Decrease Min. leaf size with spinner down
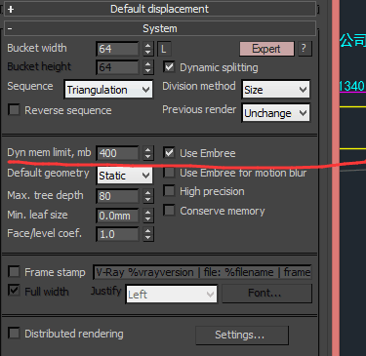Viewport: 366px width, 356px height. coord(148,219)
